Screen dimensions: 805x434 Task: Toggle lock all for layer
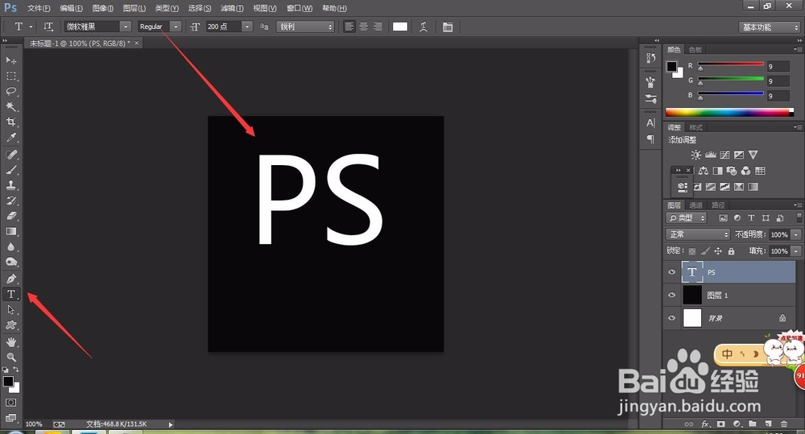tap(731, 251)
